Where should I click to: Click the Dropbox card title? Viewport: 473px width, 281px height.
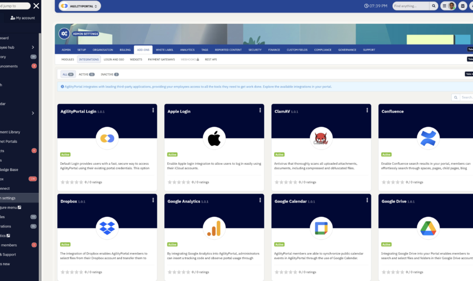click(69, 201)
